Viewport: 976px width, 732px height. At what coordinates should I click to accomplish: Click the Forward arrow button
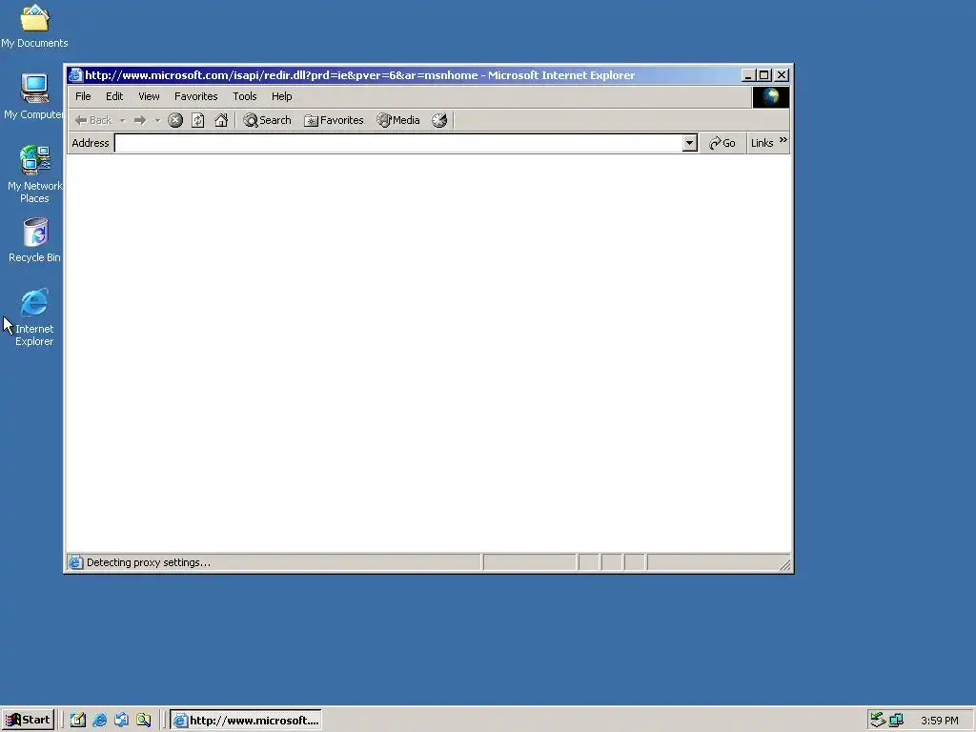140,120
